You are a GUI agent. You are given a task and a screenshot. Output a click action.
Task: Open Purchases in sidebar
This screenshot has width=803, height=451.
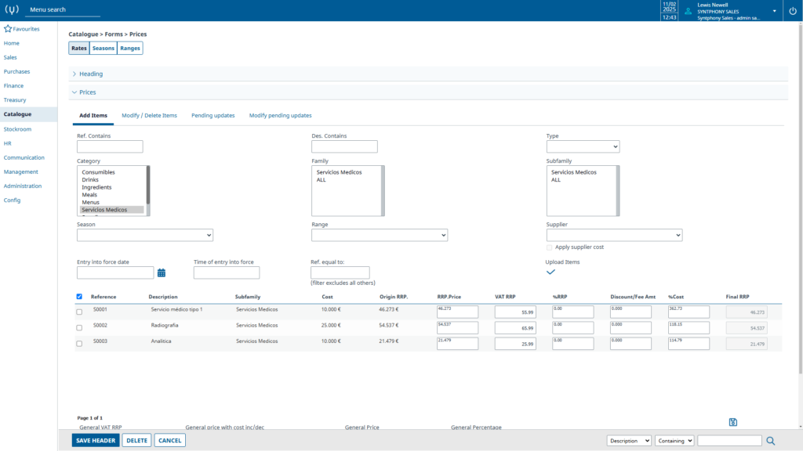tap(17, 71)
